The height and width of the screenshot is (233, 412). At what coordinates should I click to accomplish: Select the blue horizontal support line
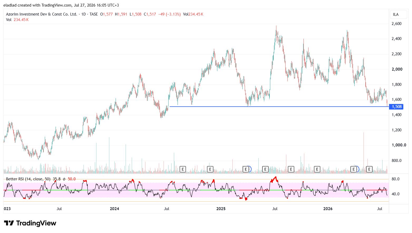coord(279,107)
